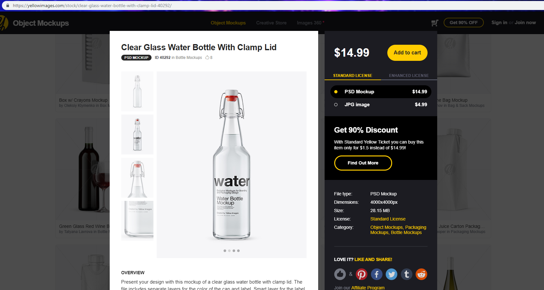This screenshot has width=544, height=290.
Task: Share on Pinterest icon
Action: [362, 274]
